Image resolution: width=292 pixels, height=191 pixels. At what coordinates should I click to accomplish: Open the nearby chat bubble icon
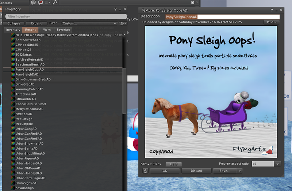point(33,3)
